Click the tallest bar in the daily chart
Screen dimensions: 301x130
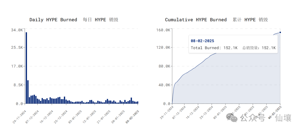26,68
